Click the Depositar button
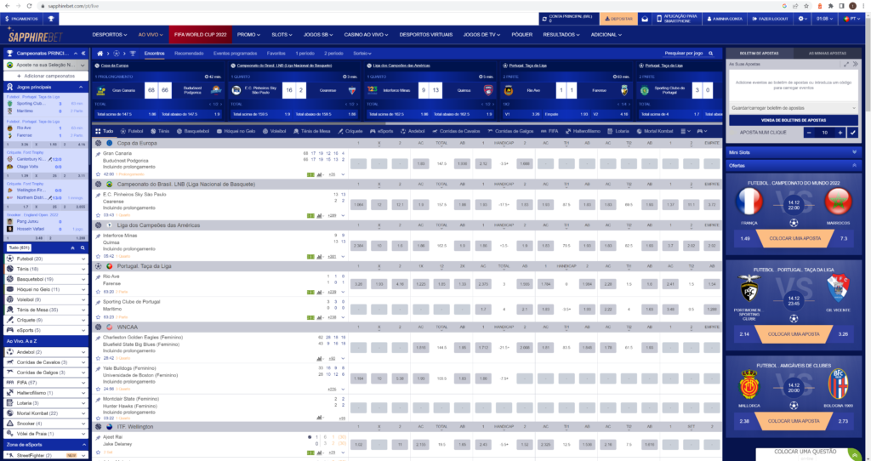This screenshot has height=461, width=871. click(x=618, y=19)
